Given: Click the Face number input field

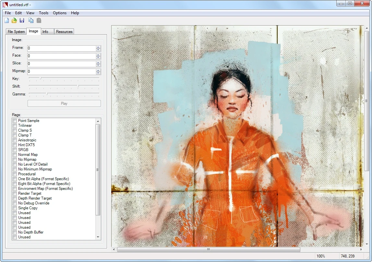Looking at the screenshot, I should click(x=62, y=56).
